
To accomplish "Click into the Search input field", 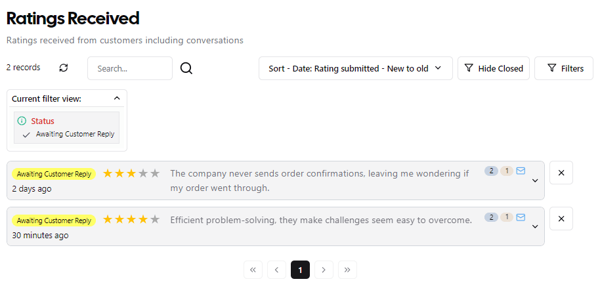I will (x=130, y=68).
